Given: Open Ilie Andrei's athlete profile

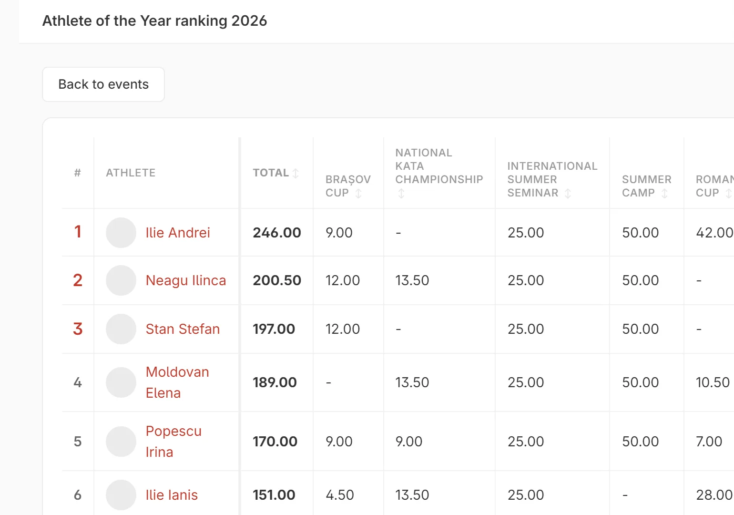Looking at the screenshot, I should pos(178,233).
